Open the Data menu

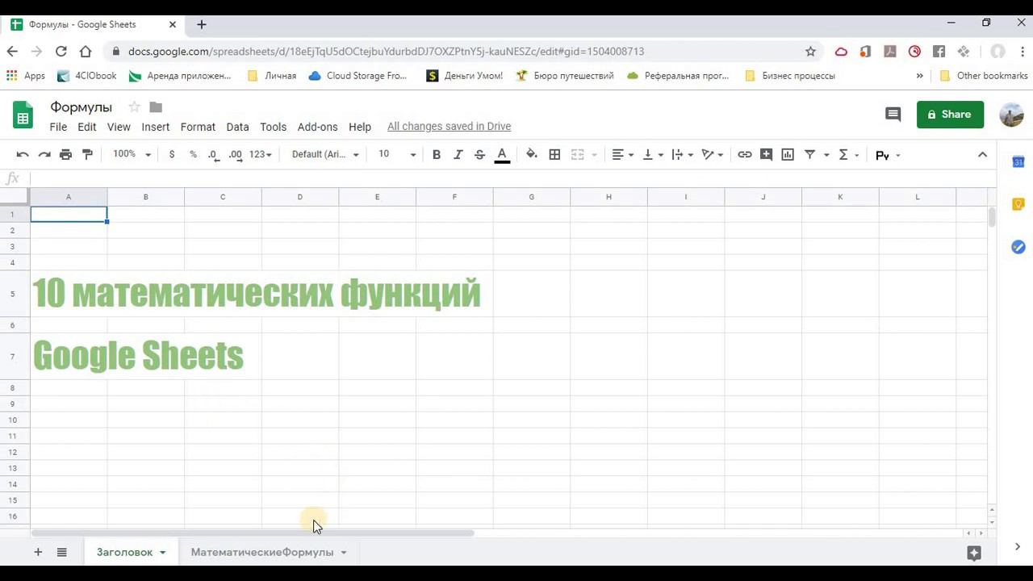pos(237,127)
